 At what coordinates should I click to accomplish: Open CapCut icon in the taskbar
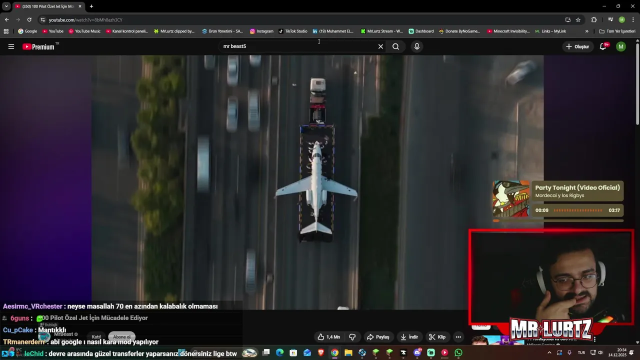[x=403, y=353]
